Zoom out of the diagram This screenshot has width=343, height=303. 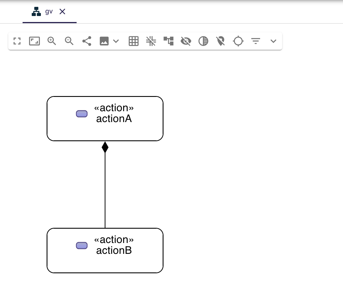[69, 41]
